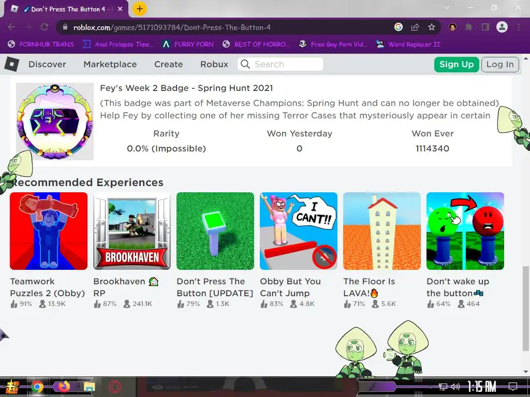Click the Roblox logo home icon
530x397 pixels.
pos(12,64)
